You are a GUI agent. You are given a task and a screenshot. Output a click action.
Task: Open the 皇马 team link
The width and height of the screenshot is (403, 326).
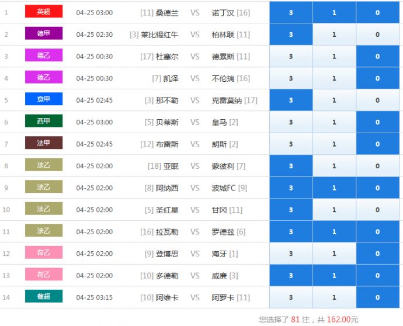coord(220,122)
